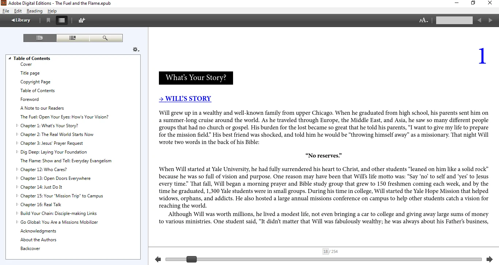Image resolution: width=499 pixels, height=265 pixels.
Task: Click Chapter 16: Real Talk label
Action: point(41,205)
